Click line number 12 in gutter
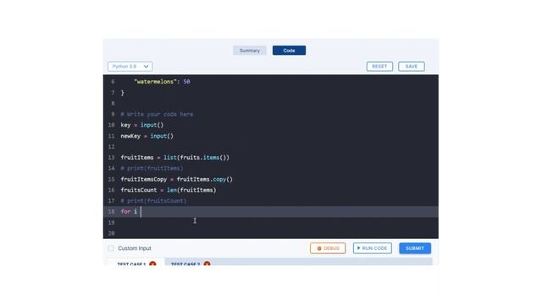542x304 pixels. click(x=111, y=147)
